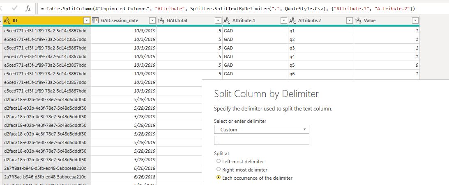The height and width of the screenshot is (185, 449).
Task: Click Value cell showing 0 in q5 row
Action: [387, 65]
